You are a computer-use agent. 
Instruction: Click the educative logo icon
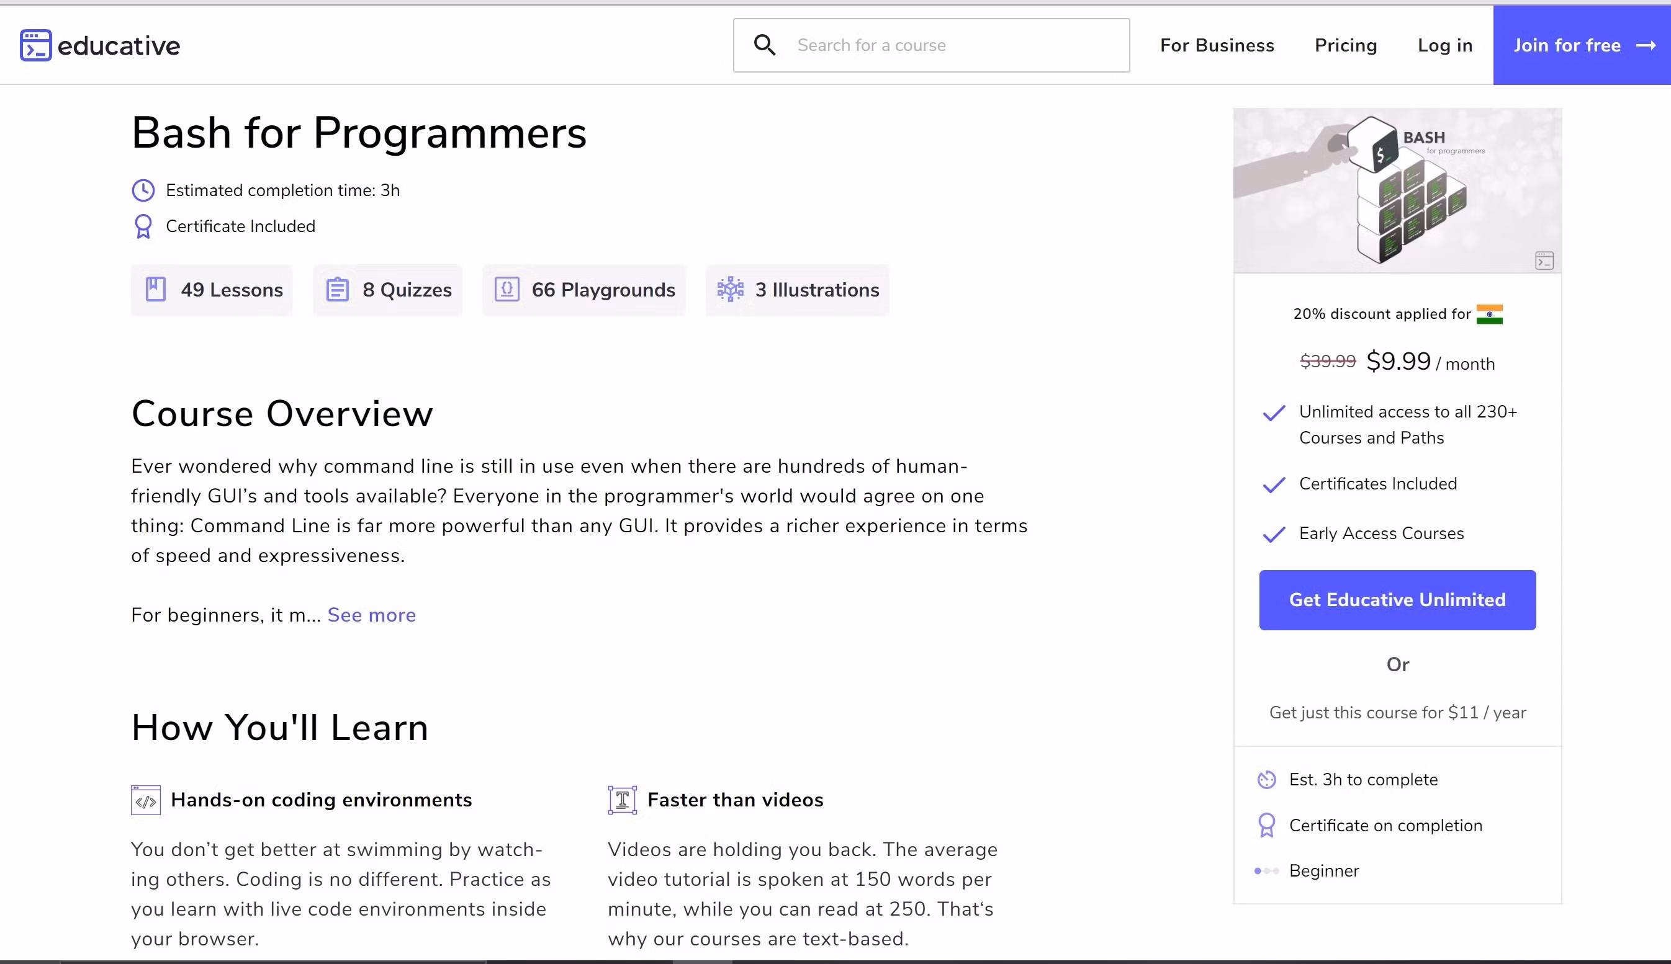tap(36, 46)
